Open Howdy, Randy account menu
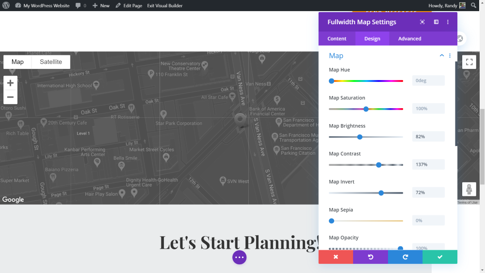 [447, 5]
